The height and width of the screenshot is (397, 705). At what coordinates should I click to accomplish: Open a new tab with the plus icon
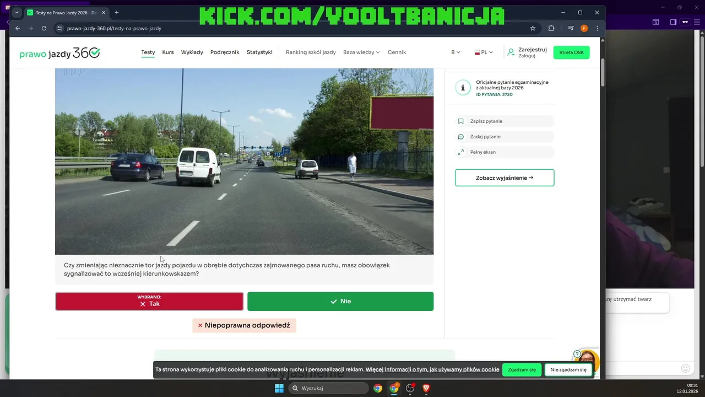point(116,12)
